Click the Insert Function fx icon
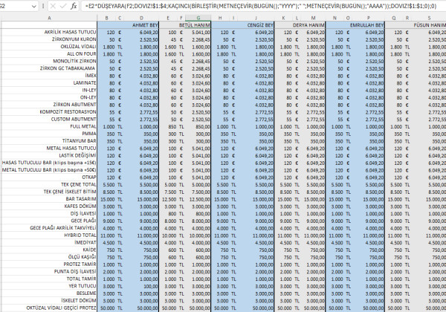Screen dimensions: 446x312 click(x=74, y=5)
